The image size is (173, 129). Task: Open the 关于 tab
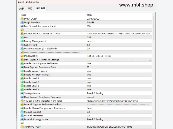21,9
